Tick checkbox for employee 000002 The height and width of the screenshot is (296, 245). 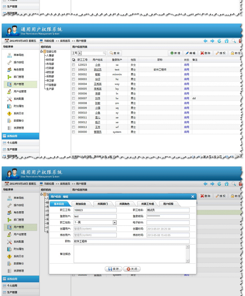[x=74, y=74]
